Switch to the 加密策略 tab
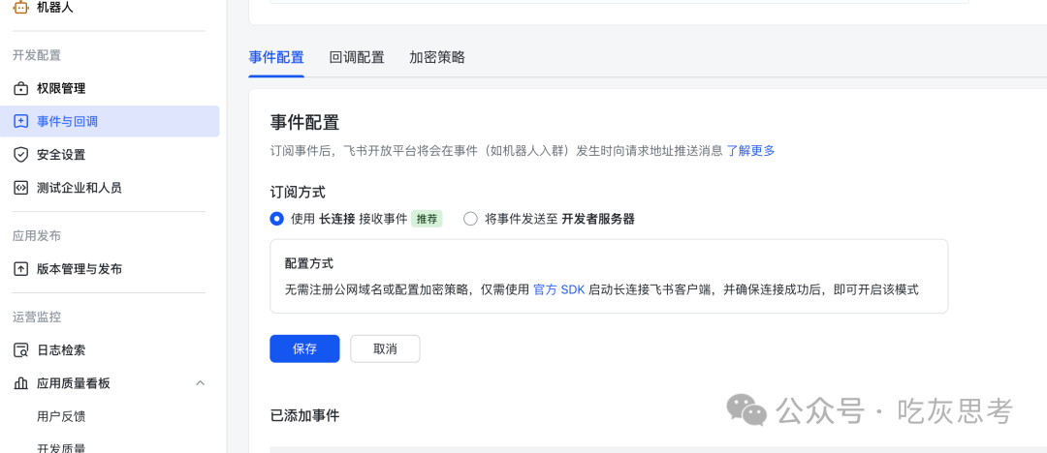The width and height of the screenshot is (1047, 453). click(x=437, y=57)
